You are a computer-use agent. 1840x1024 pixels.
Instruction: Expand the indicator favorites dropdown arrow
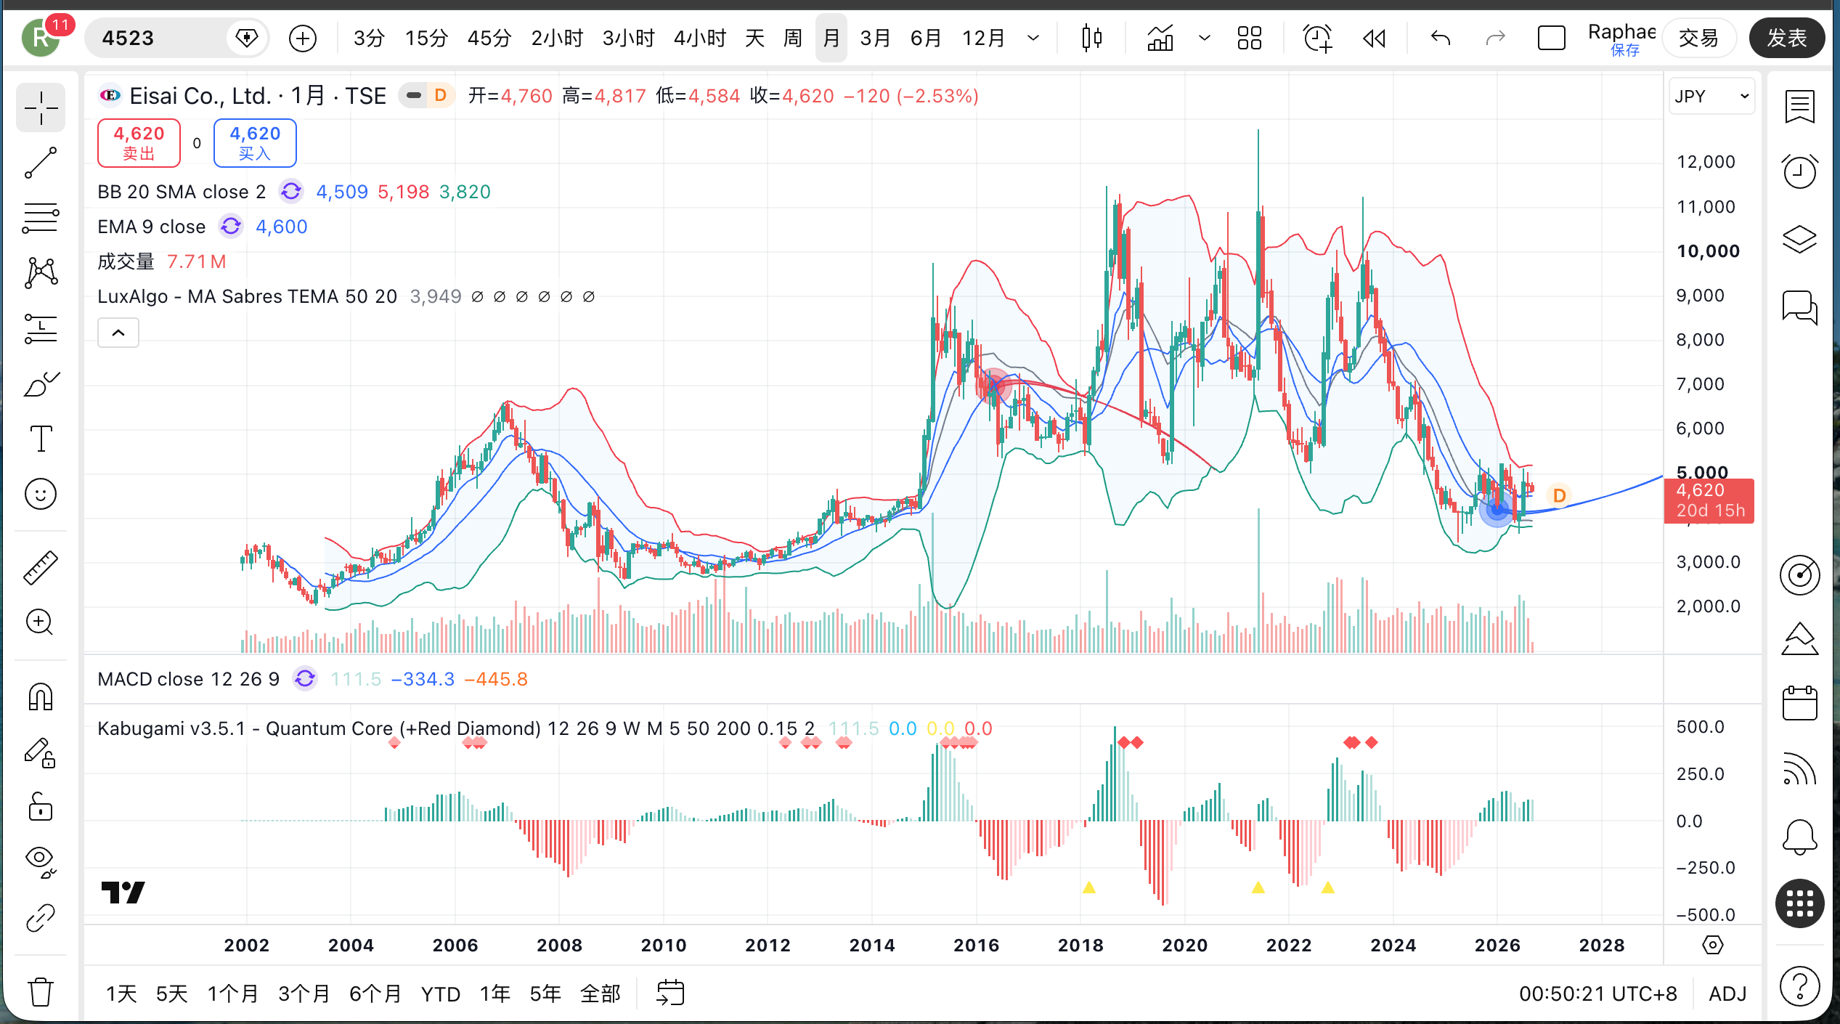pyautogui.click(x=1204, y=38)
